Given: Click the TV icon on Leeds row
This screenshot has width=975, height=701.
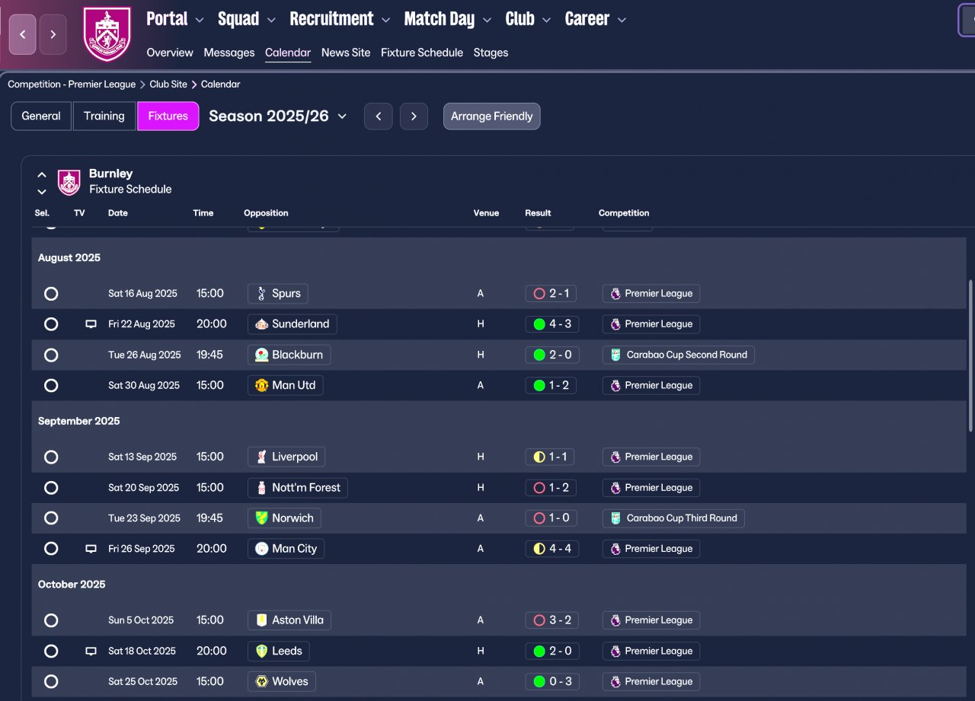Looking at the screenshot, I should pyautogui.click(x=91, y=651).
